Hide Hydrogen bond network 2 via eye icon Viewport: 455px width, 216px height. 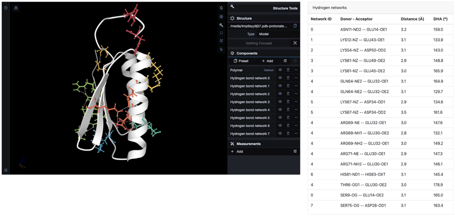coord(280,94)
